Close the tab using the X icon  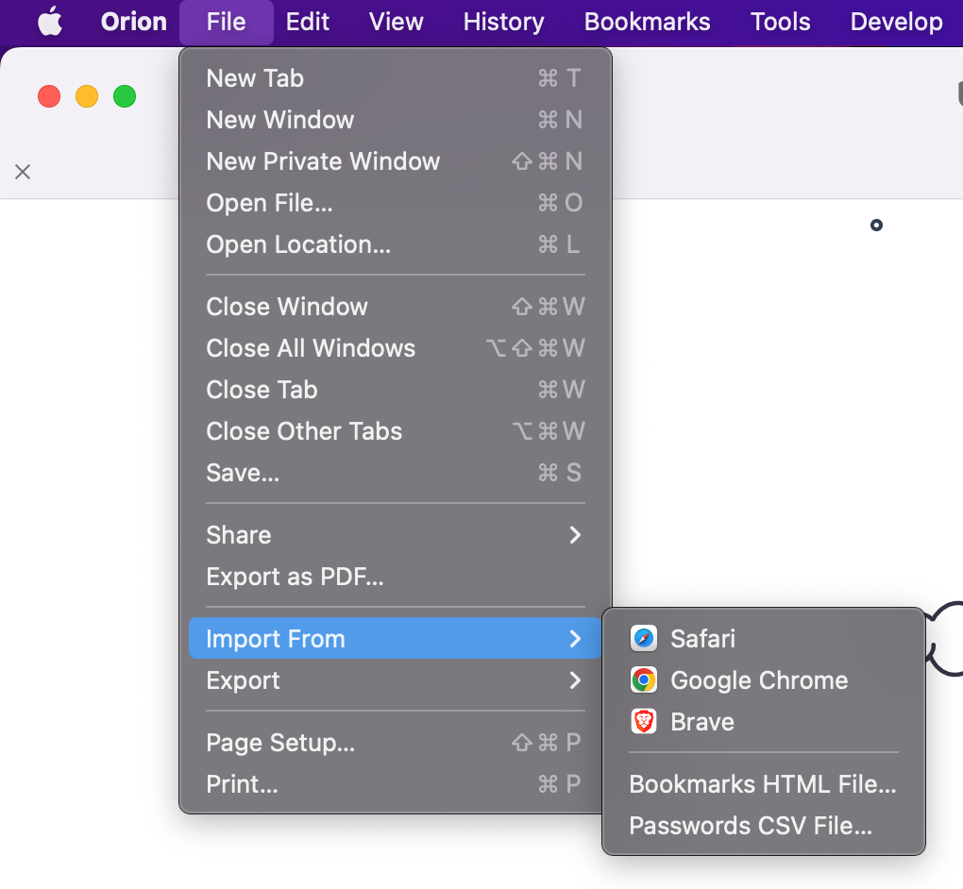click(x=22, y=172)
